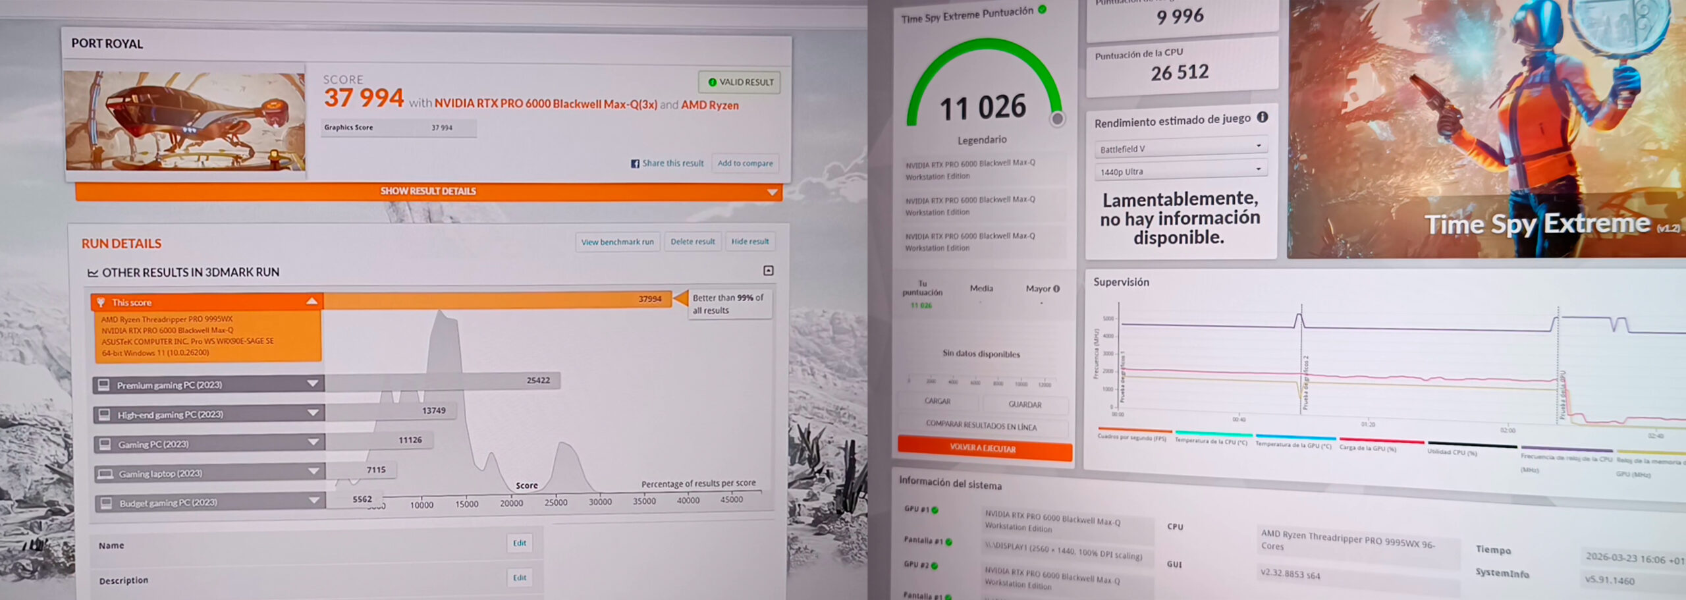Click the Gaming PC (2023) monitor icon
This screenshot has height=600, width=1686.
(105, 444)
